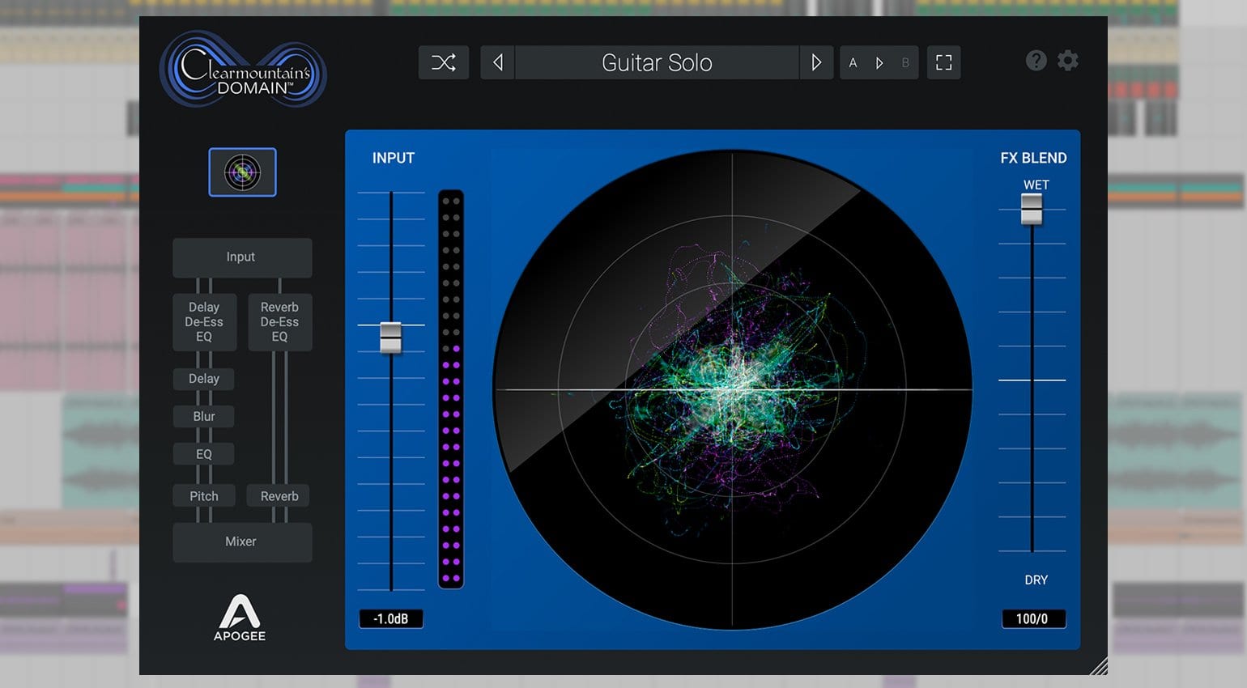Open the Mixer module

[x=241, y=541]
